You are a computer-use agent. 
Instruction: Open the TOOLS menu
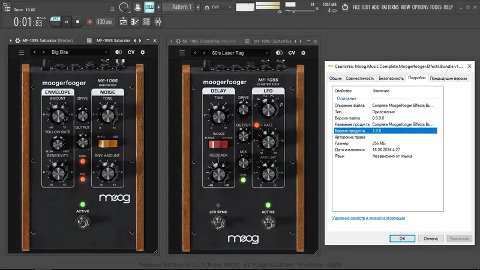436,7
